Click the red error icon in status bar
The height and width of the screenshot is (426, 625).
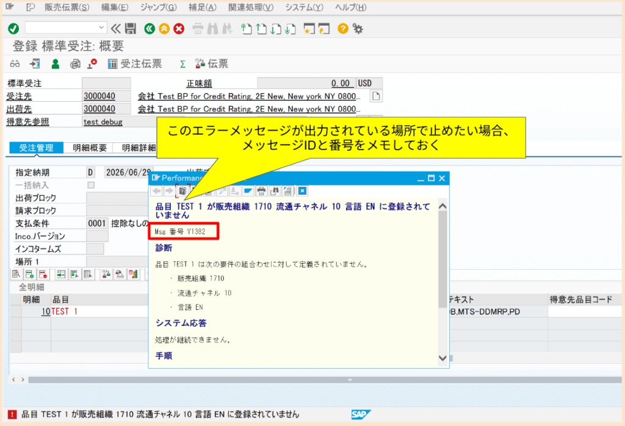(x=12, y=414)
